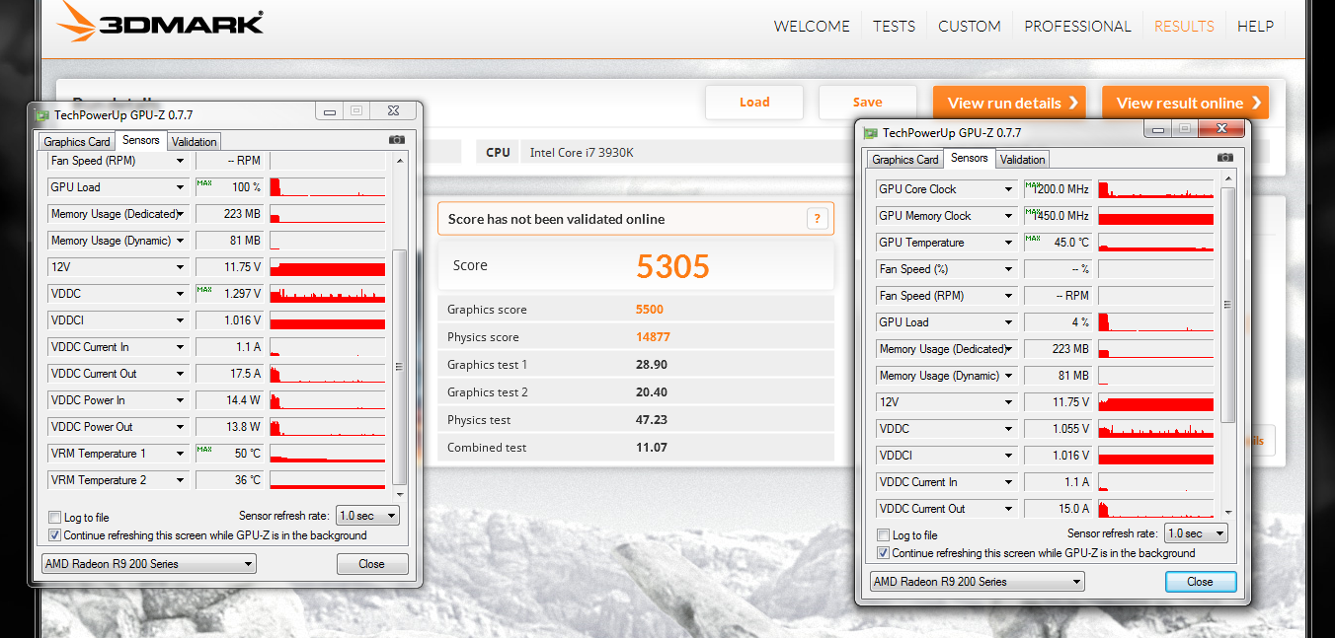Open the RESULTS tab in 3DMark

(1184, 27)
